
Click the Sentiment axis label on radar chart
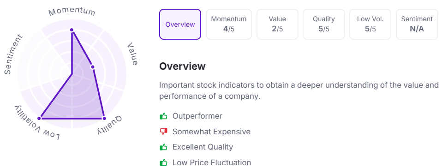[13, 54]
